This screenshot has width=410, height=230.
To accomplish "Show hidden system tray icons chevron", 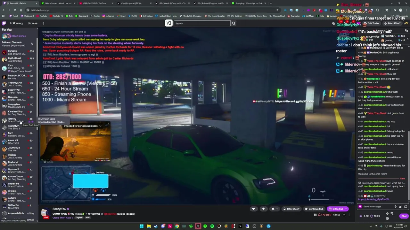I will (371, 226).
